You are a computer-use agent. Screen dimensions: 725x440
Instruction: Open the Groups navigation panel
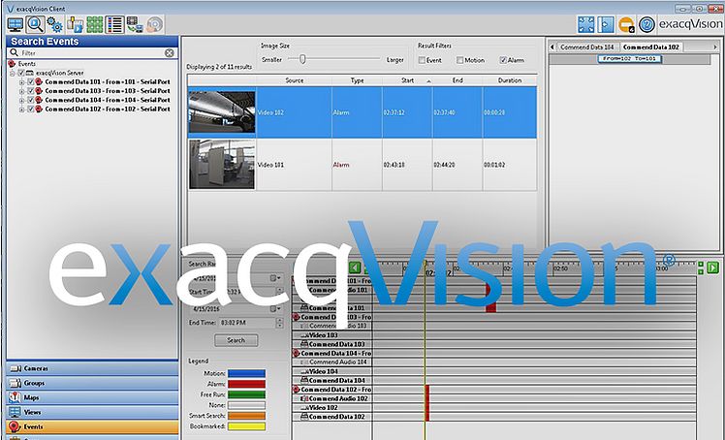pos(92,383)
